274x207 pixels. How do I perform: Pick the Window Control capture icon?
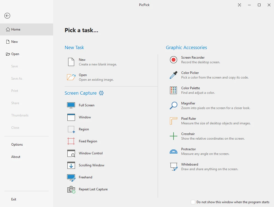coord(71,153)
